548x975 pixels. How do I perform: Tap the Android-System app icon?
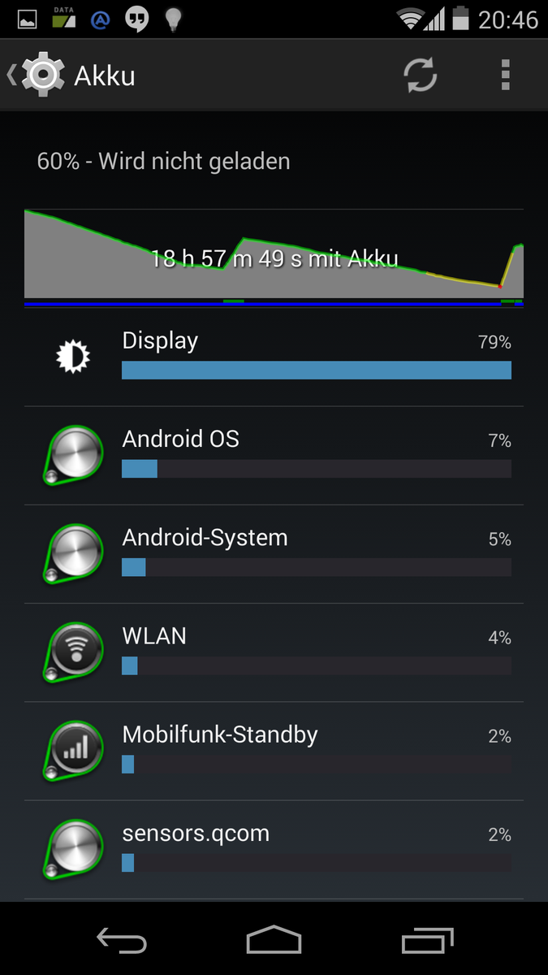(x=73, y=554)
